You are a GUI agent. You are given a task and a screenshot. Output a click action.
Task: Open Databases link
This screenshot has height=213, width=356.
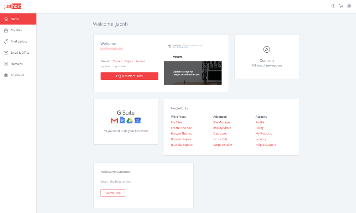(220, 134)
